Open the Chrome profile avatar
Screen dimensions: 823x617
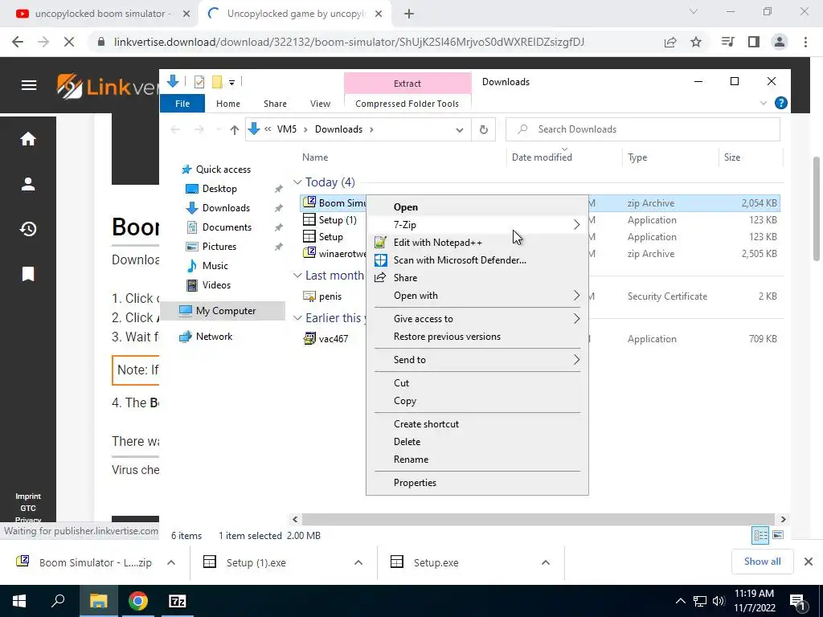tap(780, 42)
